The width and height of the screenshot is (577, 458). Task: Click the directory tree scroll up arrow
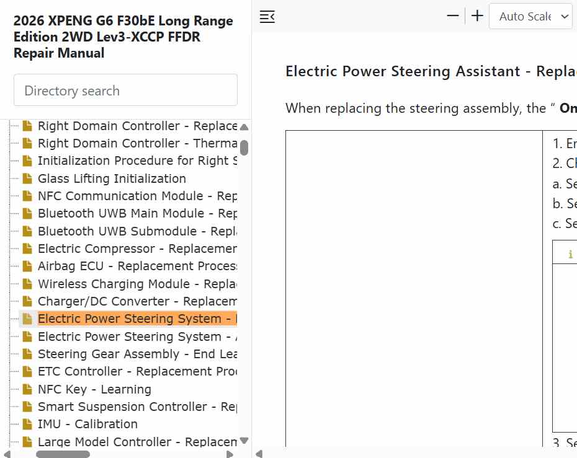tap(244, 127)
